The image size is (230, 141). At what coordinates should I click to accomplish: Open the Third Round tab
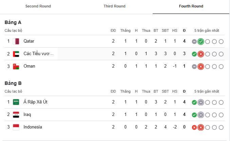(x=114, y=6)
